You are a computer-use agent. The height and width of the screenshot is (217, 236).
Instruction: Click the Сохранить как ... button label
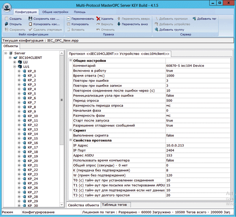(46, 18)
